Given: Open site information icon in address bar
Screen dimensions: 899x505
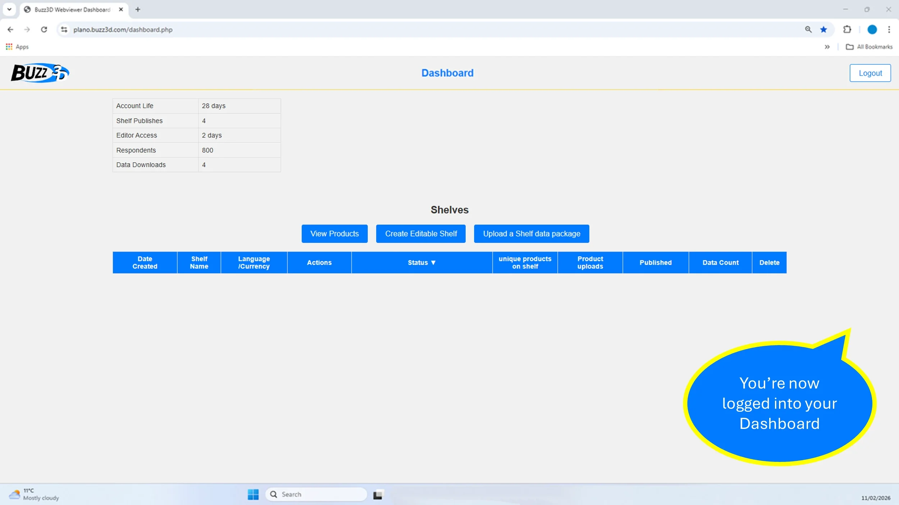Looking at the screenshot, I should tap(64, 29).
